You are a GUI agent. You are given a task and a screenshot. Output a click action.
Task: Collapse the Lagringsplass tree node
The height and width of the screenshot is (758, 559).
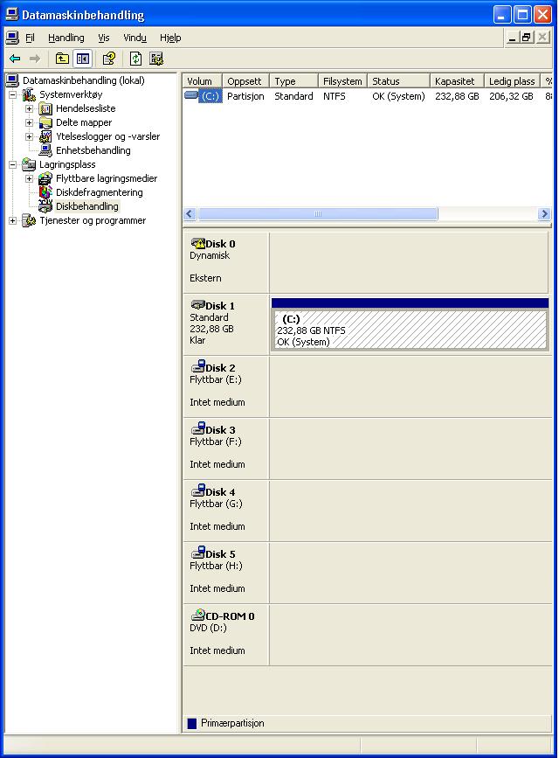(x=12, y=165)
